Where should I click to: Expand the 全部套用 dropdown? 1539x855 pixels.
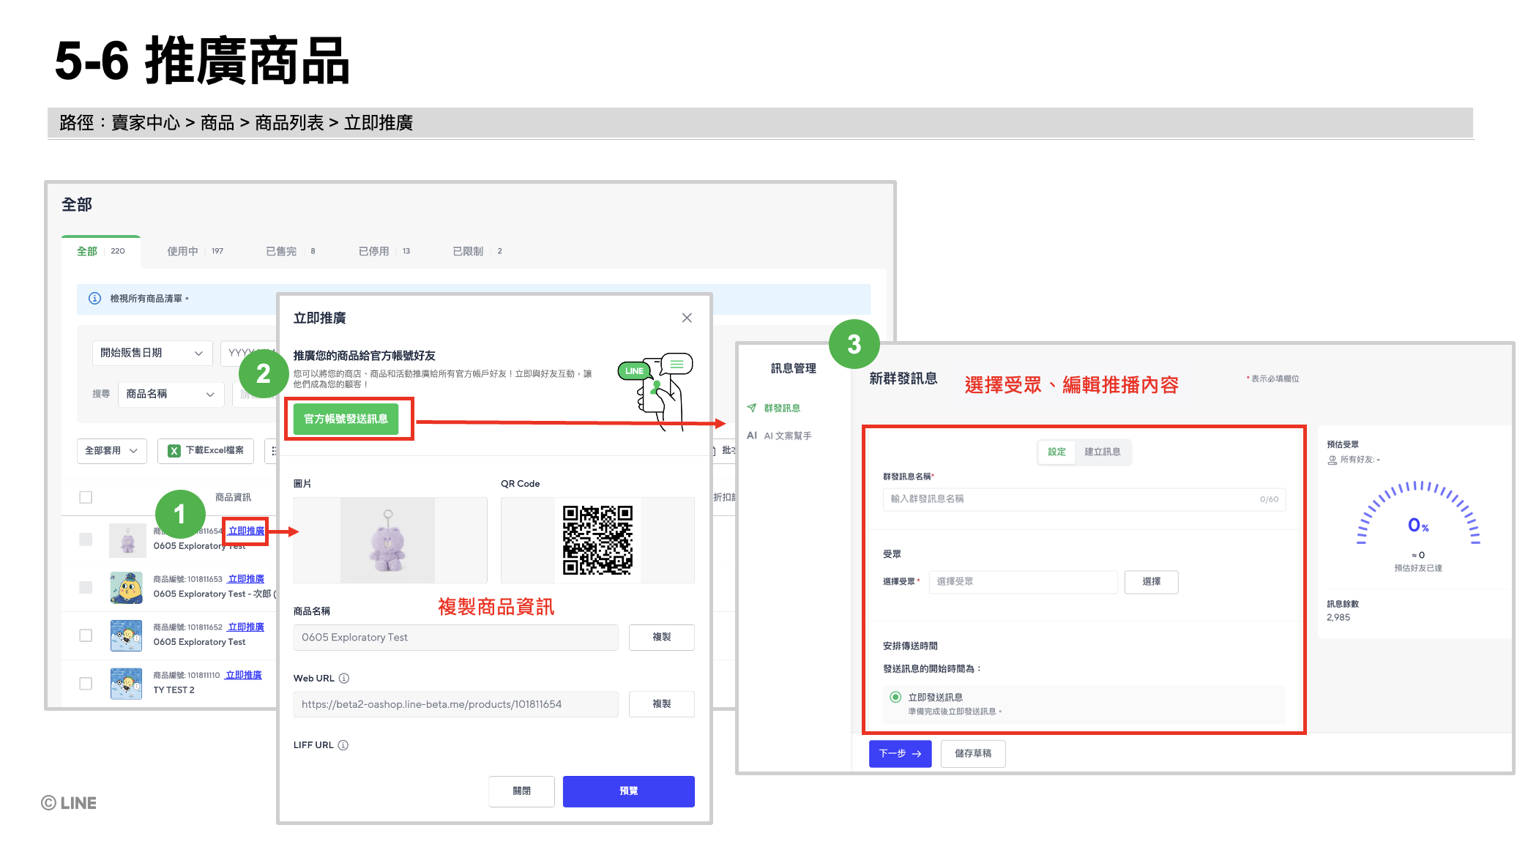pyautogui.click(x=111, y=451)
